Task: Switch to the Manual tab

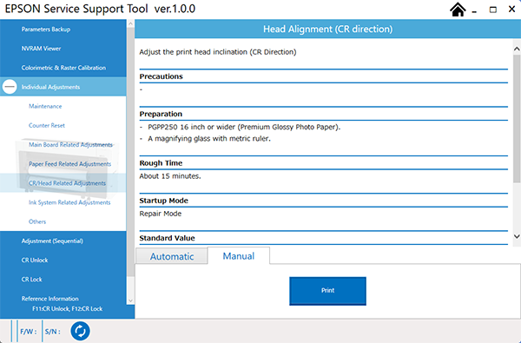Action: (239, 256)
